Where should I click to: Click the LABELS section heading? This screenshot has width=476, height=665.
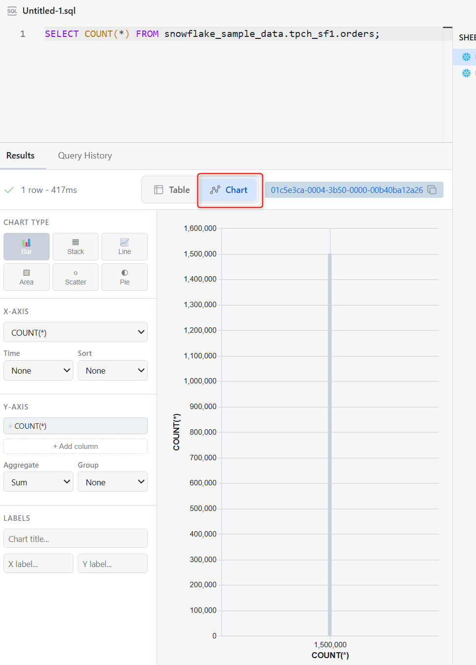pyautogui.click(x=17, y=518)
